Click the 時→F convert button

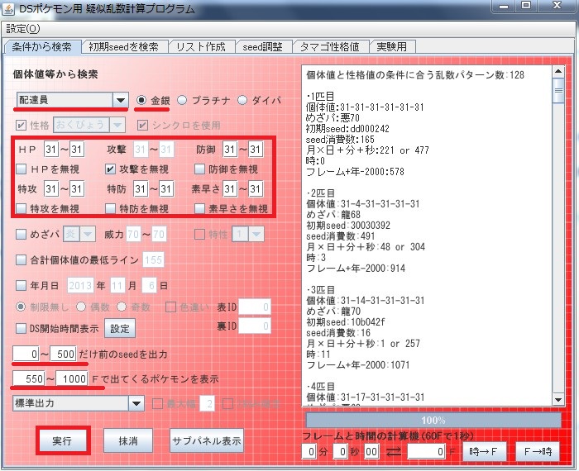(483, 451)
